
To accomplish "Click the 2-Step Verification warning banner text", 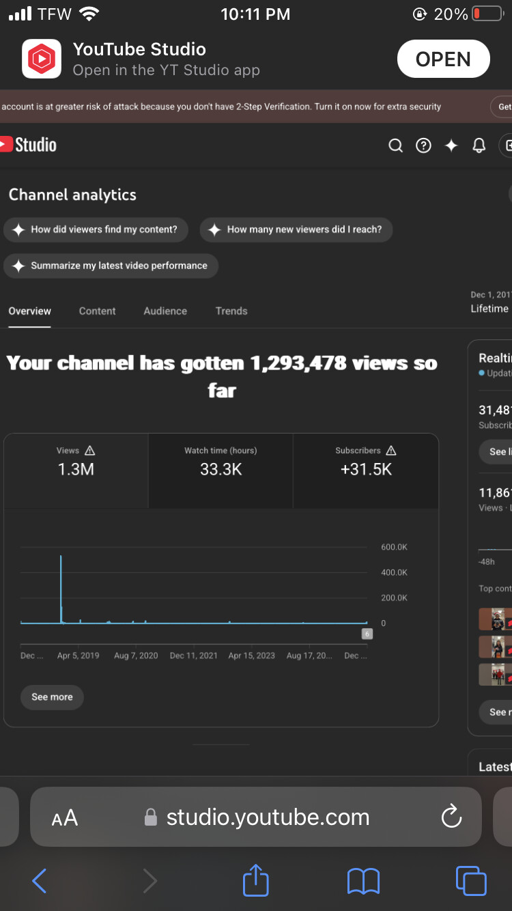I will 221,107.
